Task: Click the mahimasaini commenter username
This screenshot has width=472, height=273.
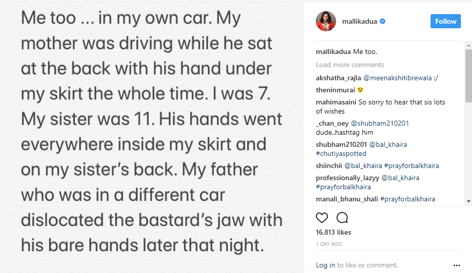Action: coord(336,102)
